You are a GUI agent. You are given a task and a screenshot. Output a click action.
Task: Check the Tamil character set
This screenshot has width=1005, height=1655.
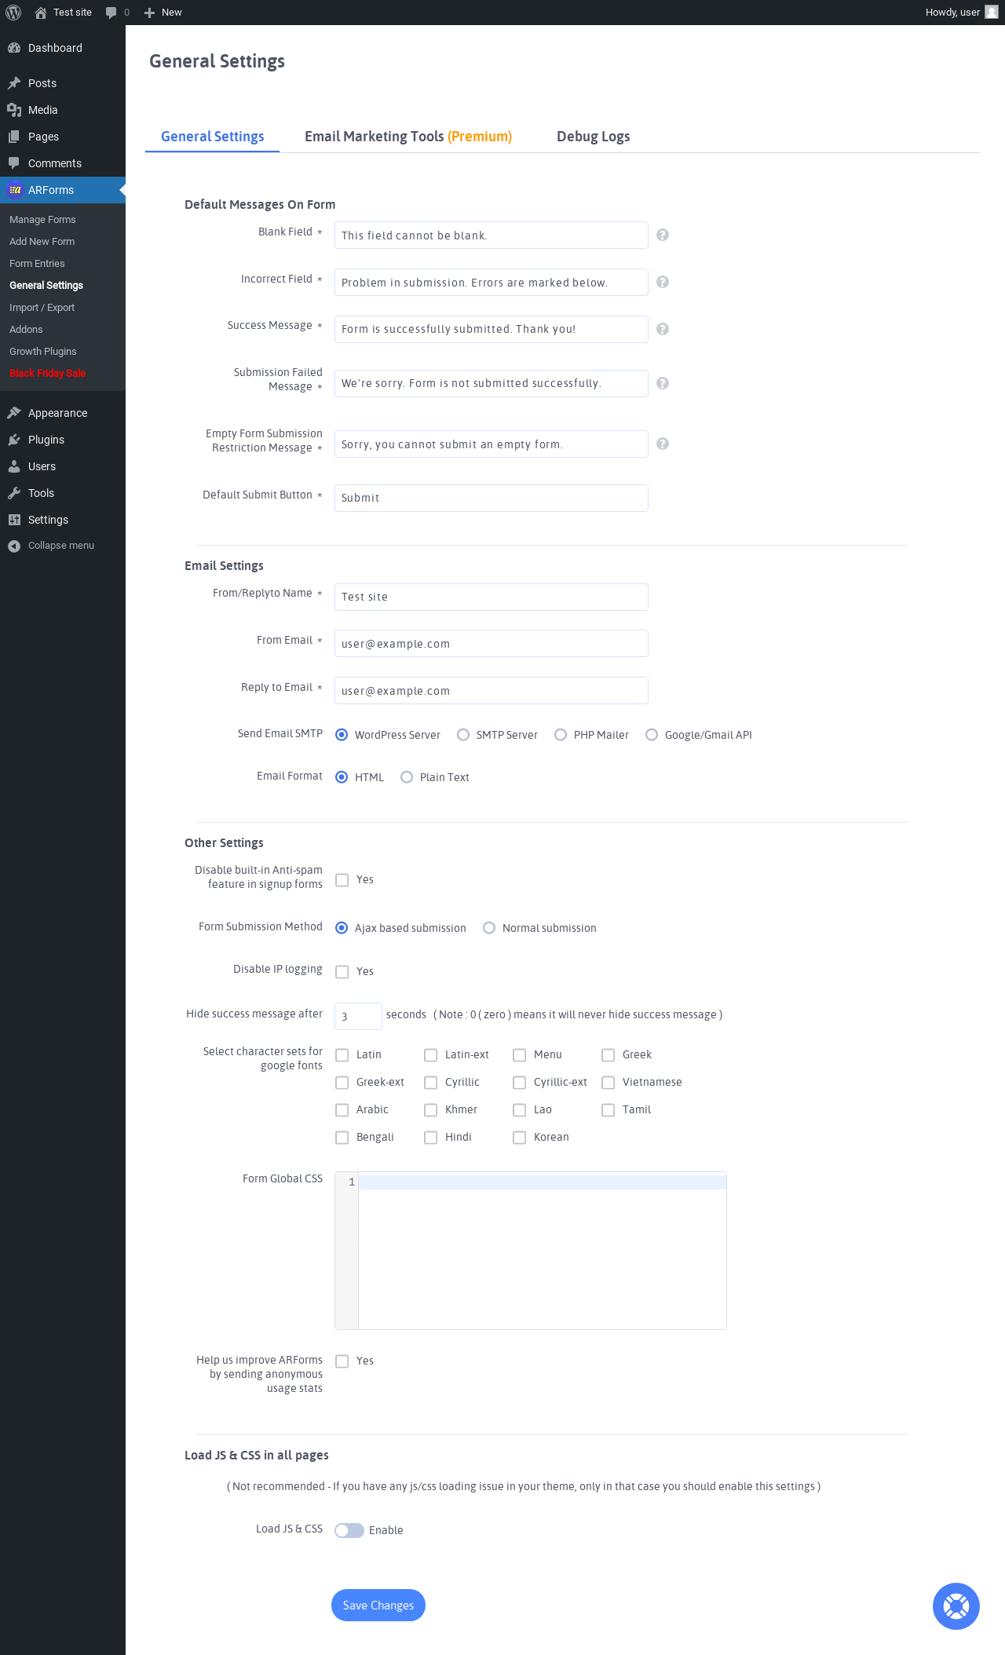[608, 1110]
